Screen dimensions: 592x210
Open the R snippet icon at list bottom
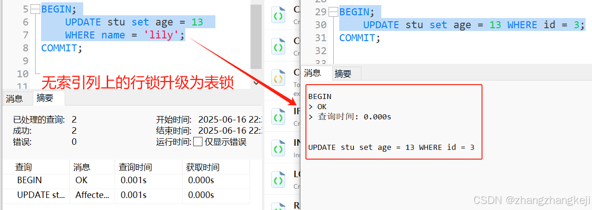pos(278,206)
